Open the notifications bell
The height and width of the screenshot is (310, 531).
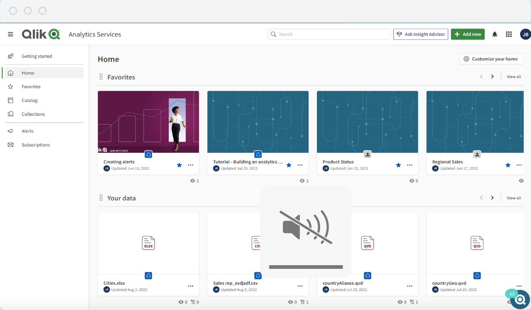[x=494, y=34]
